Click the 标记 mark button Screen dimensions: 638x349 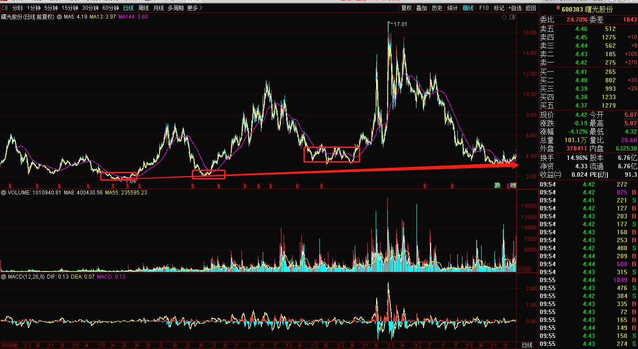coord(499,8)
